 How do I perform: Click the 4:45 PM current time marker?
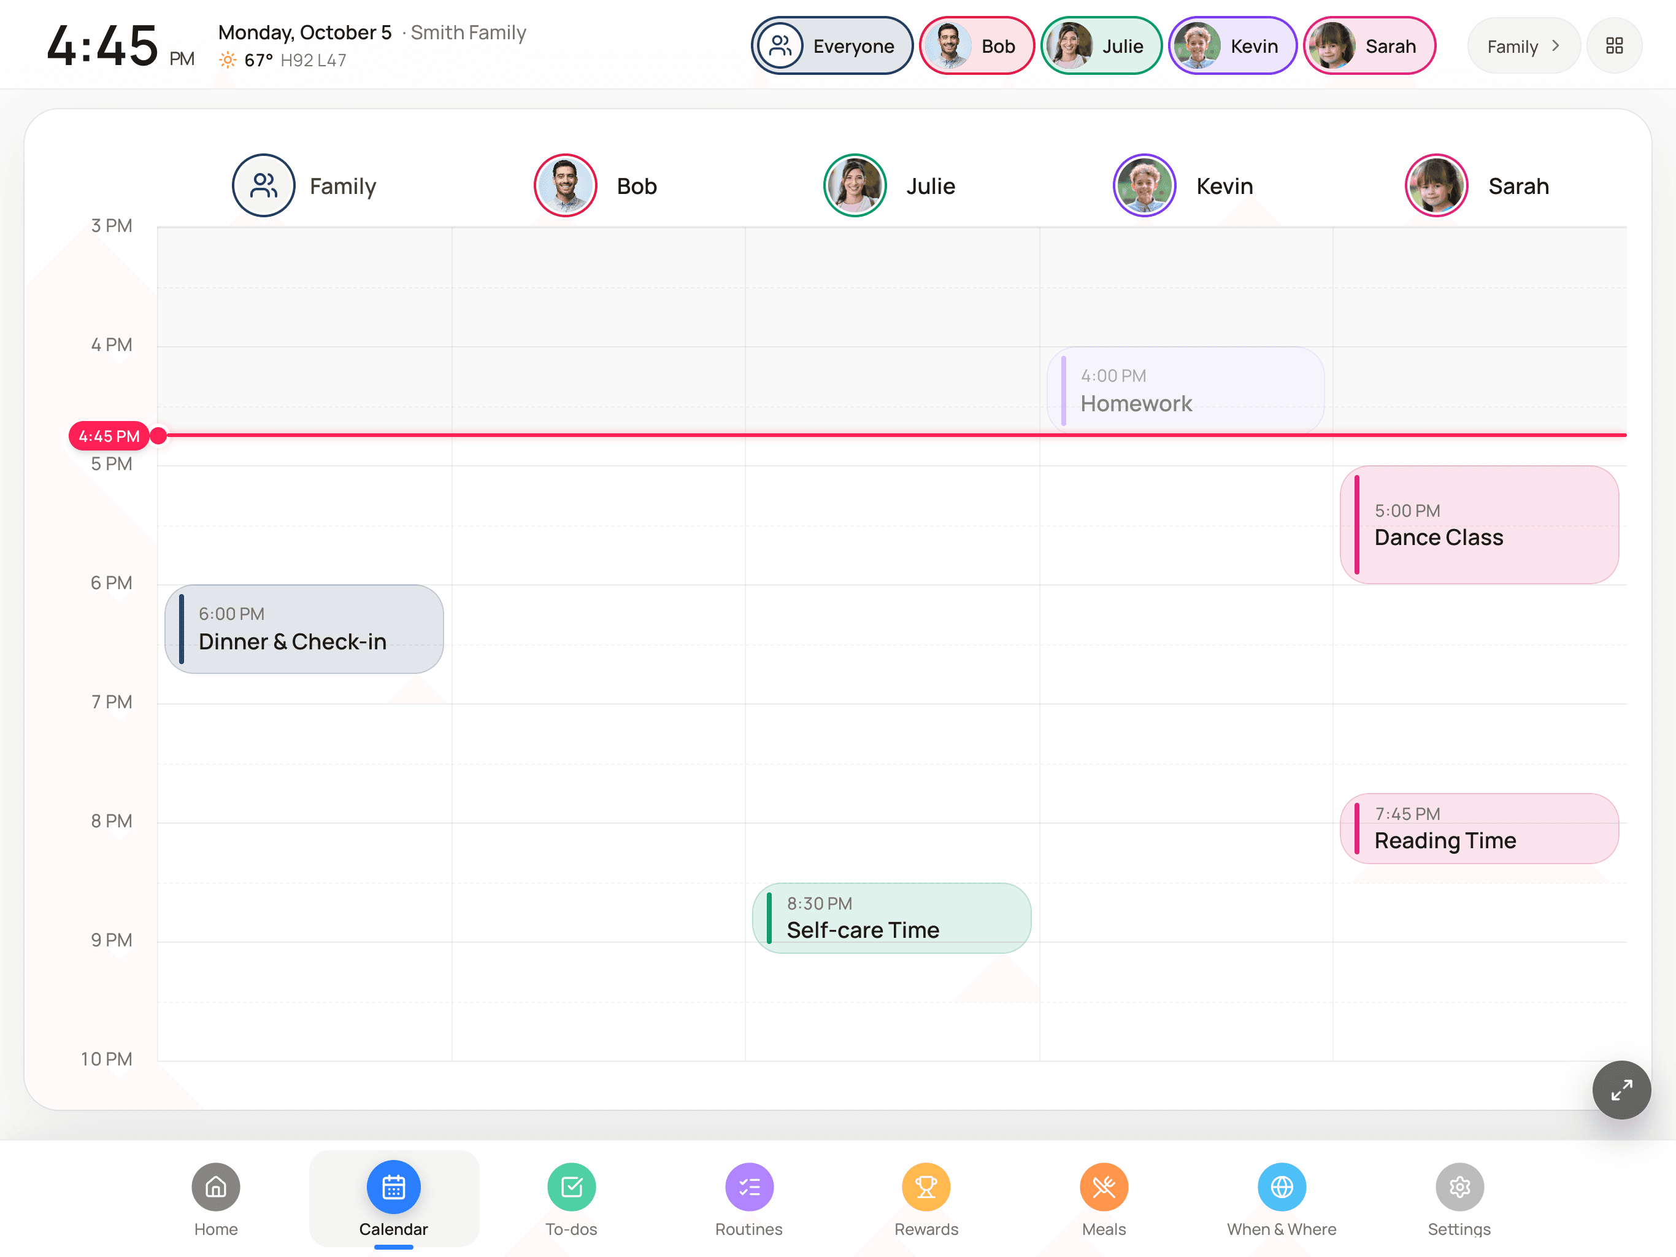point(109,436)
